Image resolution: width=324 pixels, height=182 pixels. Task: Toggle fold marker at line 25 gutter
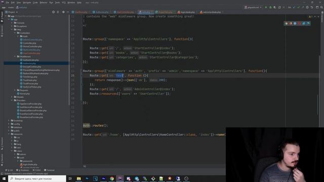(82, 75)
